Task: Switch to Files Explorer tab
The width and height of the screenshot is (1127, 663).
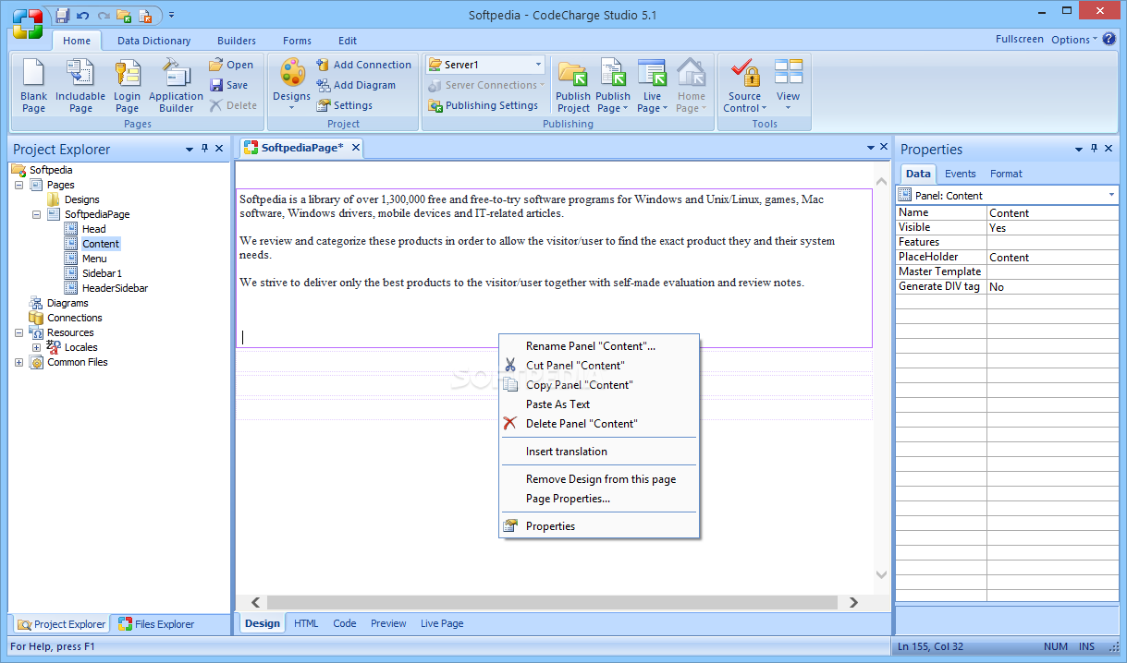Action: tap(156, 624)
